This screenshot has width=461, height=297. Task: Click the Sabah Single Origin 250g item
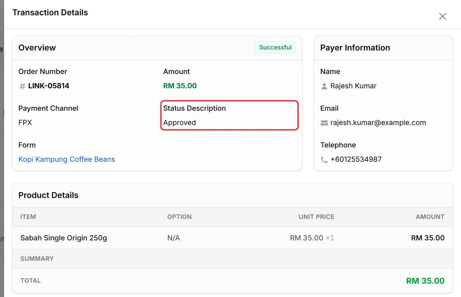[x=64, y=238]
